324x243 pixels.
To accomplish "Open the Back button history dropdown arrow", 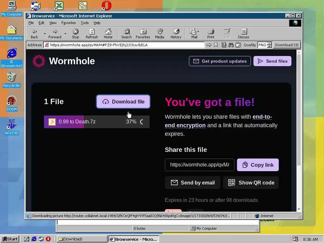I will (44, 34).
